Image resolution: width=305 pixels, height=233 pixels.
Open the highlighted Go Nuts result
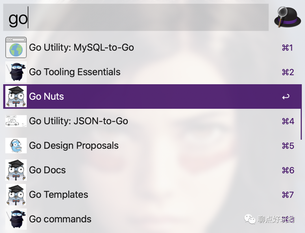152,96
